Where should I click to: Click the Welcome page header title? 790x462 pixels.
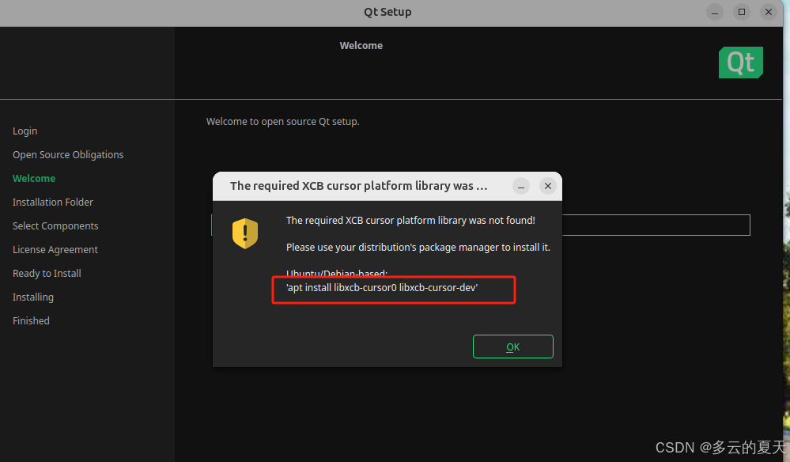[x=361, y=45]
